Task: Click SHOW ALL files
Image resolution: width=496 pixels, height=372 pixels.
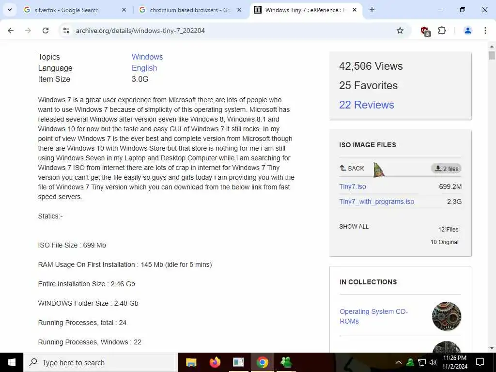Action: tap(354, 227)
